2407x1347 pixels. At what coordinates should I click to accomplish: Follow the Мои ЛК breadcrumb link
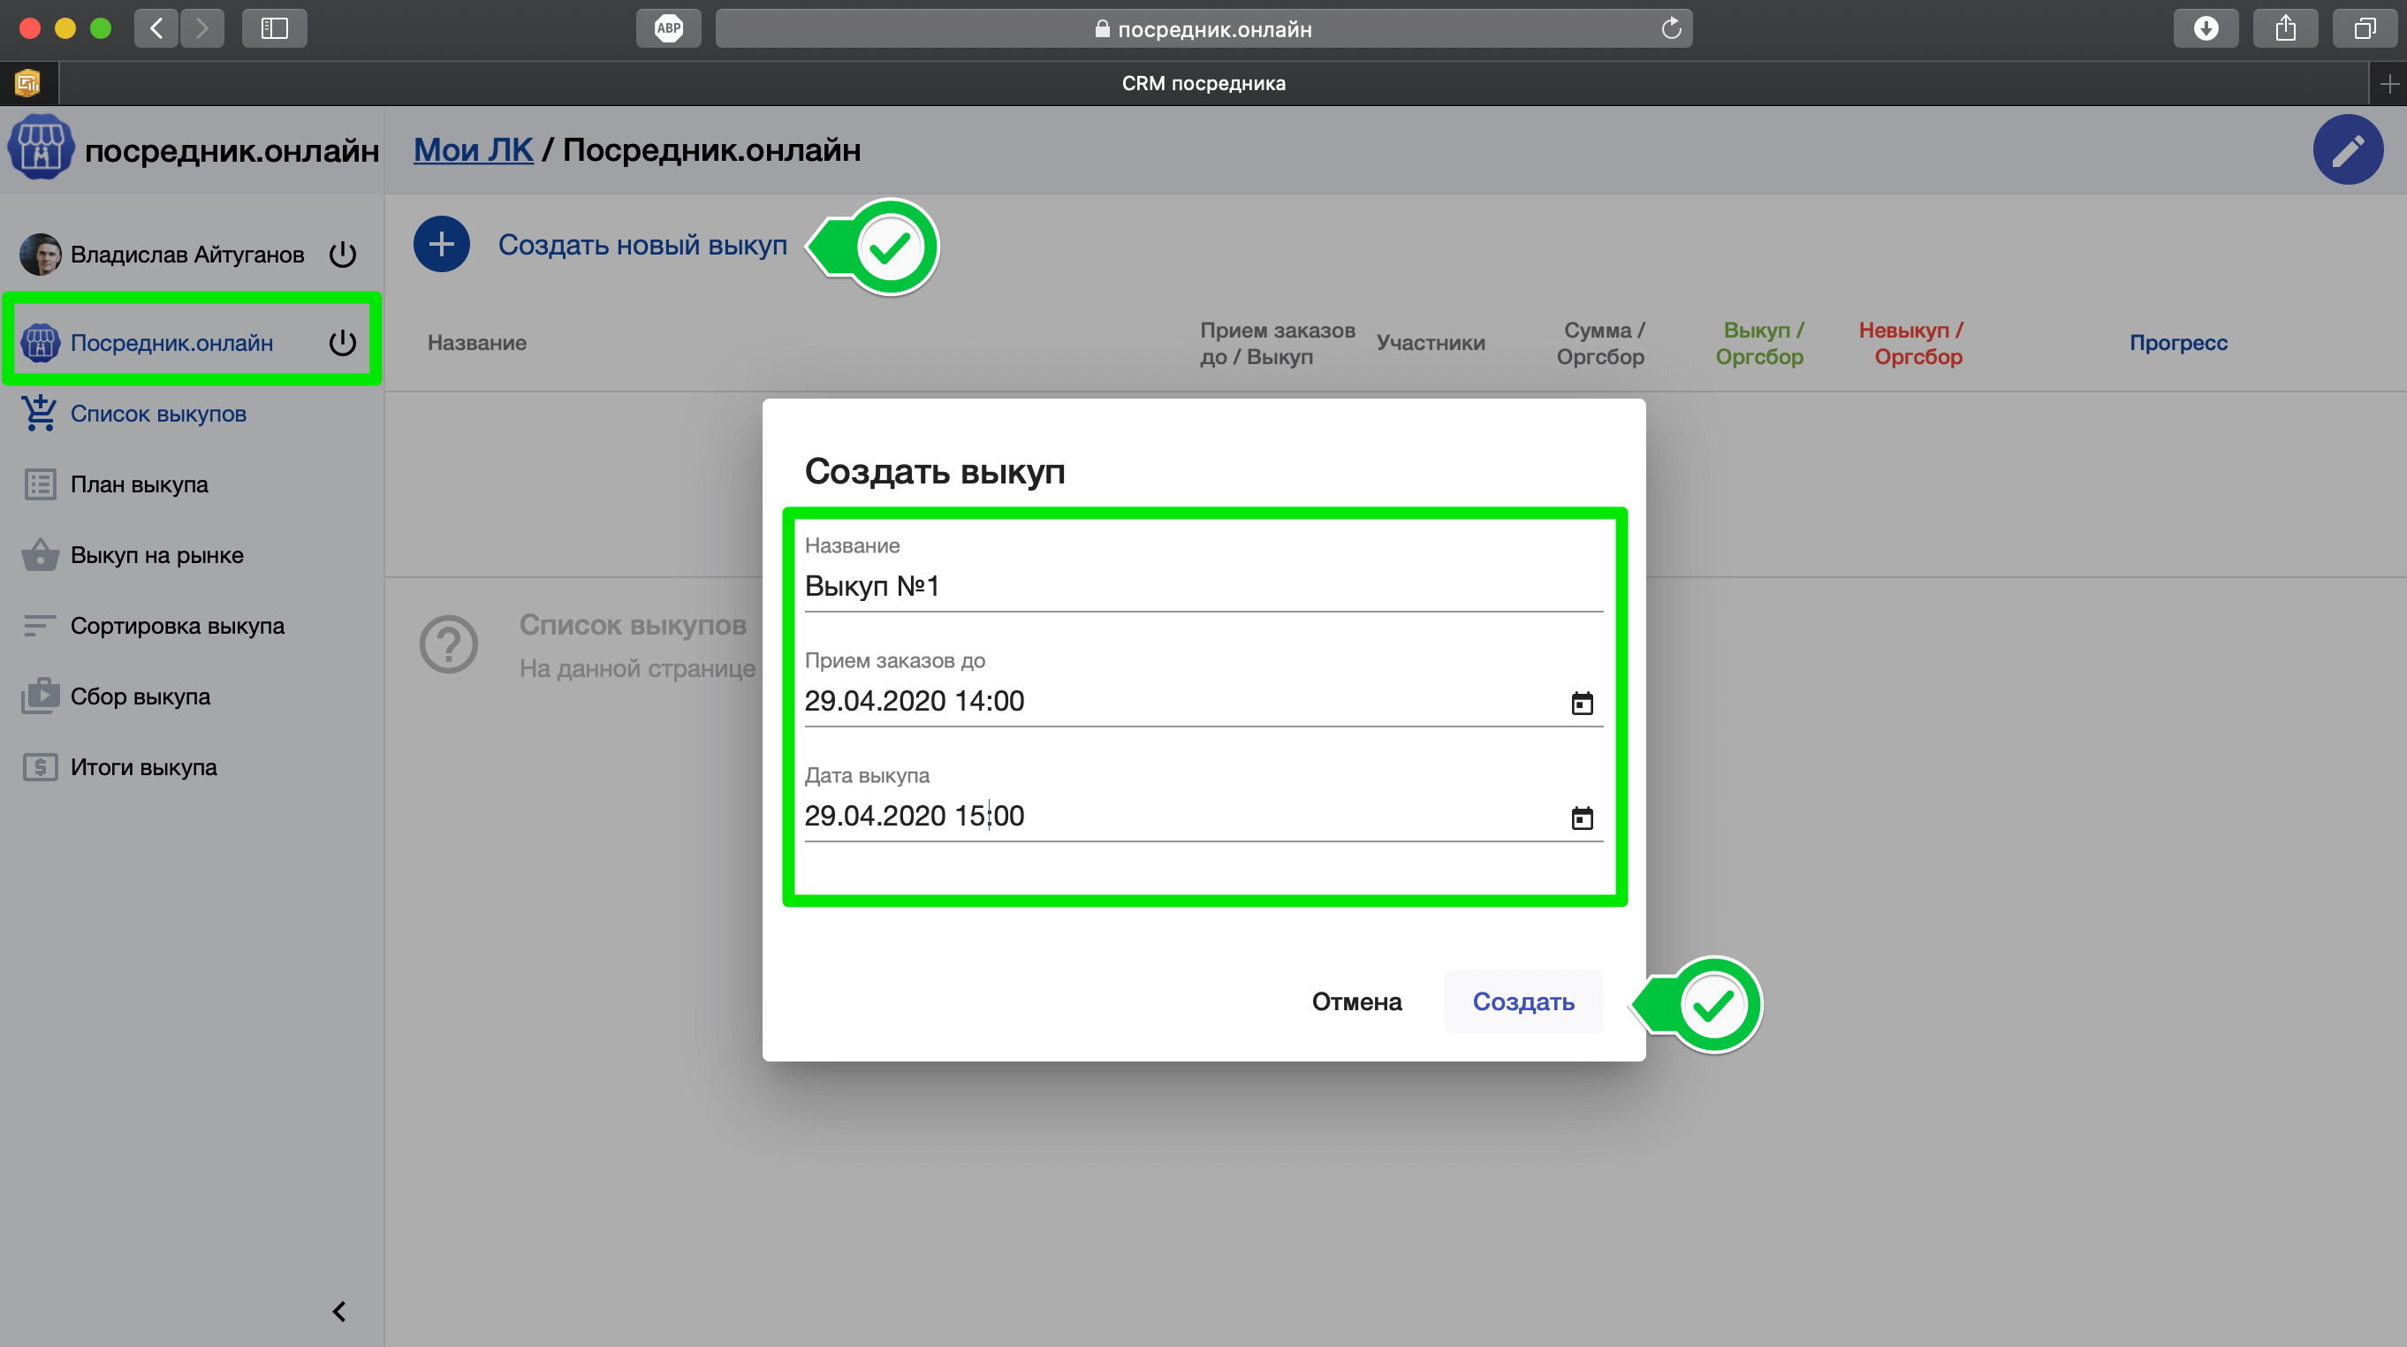coord(473,149)
